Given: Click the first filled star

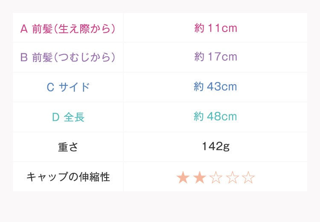Looking at the screenshot, I should coord(183,178).
